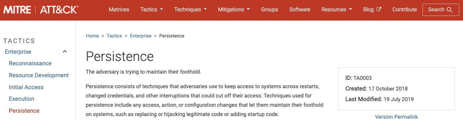This screenshot has width=463, height=120.
Task: Click Home in the breadcrumb
Action: click(93, 36)
